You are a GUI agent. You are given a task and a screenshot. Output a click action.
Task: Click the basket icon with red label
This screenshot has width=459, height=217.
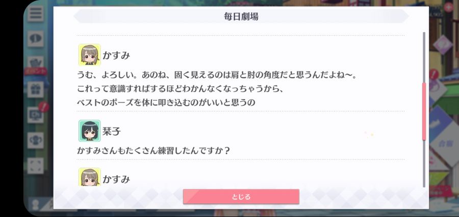point(36,65)
